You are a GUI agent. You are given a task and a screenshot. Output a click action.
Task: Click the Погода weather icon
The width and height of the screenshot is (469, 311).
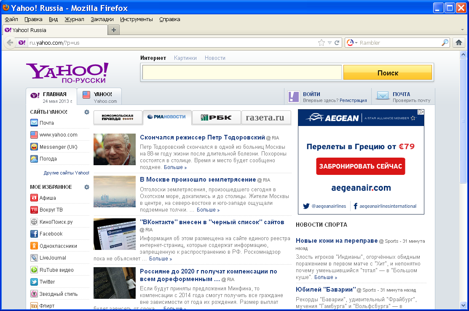point(34,159)
